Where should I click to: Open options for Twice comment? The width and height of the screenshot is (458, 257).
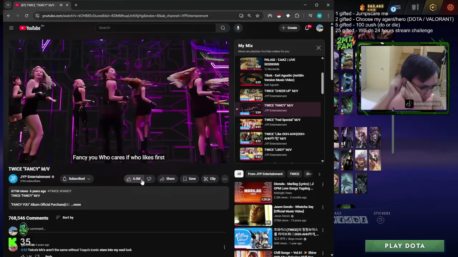pos(224,247)
